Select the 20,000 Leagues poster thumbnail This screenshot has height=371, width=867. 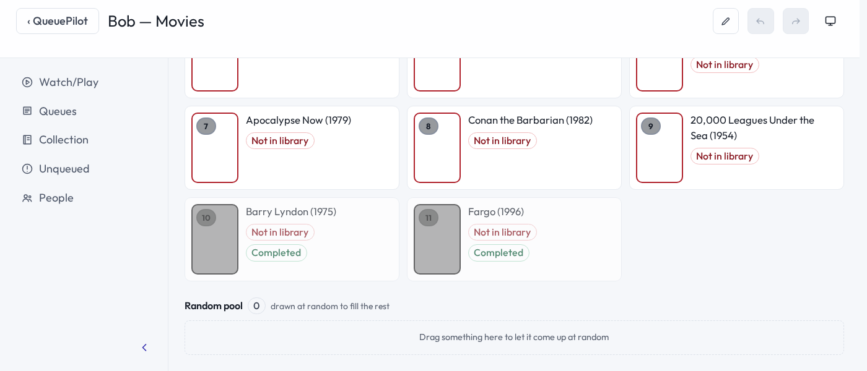click(660, 148)
